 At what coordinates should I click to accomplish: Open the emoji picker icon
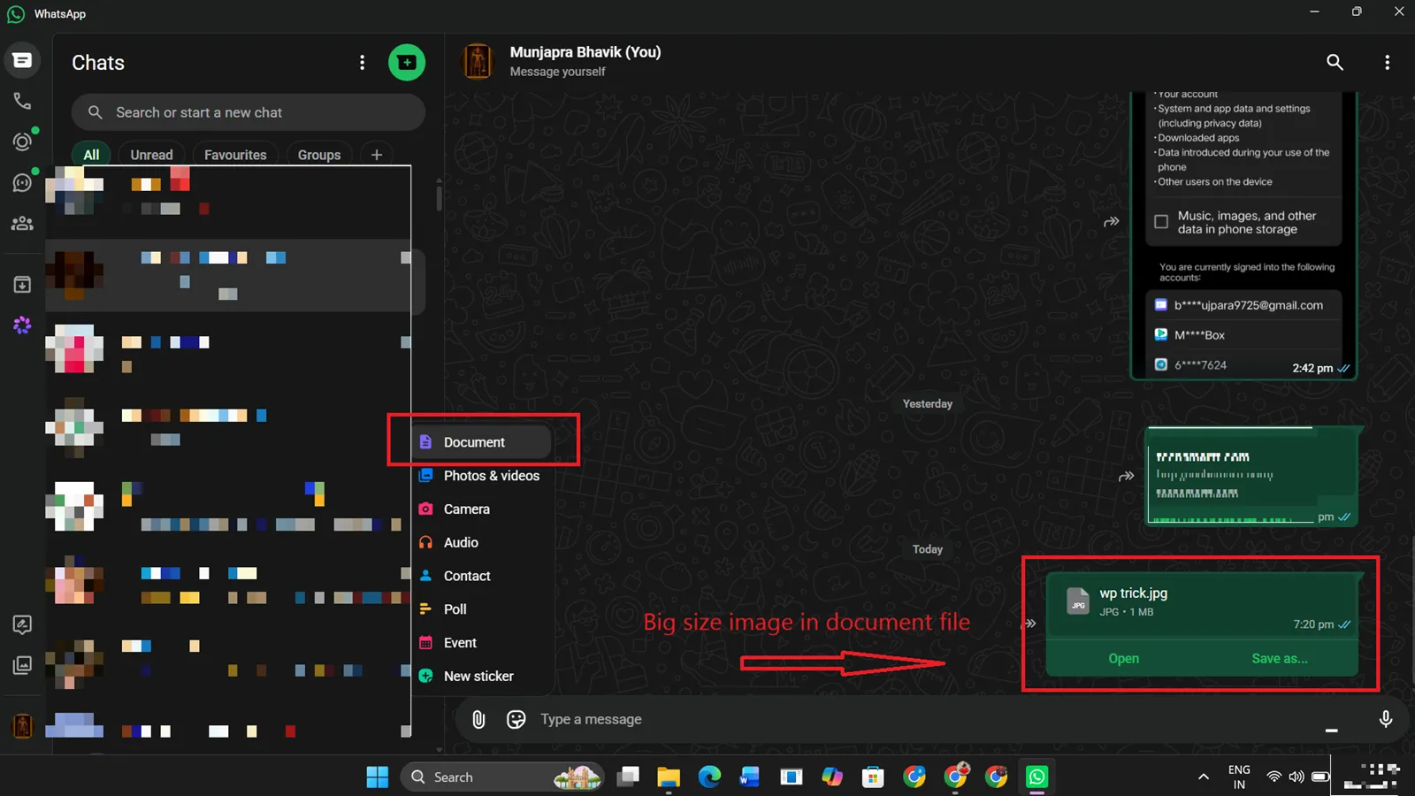tap(516, 719)
